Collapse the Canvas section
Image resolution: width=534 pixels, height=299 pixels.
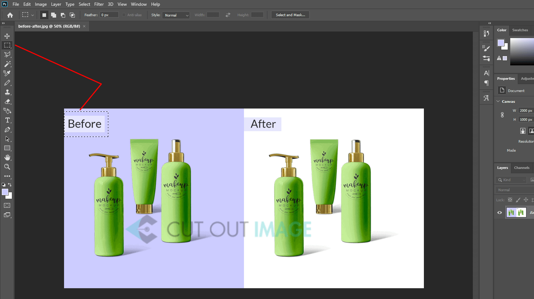tap(498, 101)
